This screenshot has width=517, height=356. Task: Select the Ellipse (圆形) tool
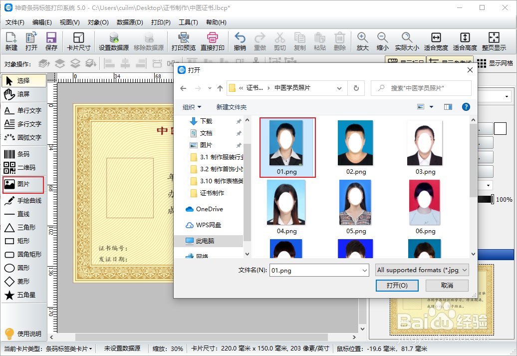tap(24, 268)
